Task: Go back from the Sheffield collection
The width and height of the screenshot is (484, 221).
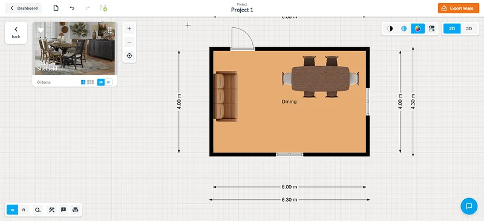Action: click(x=16, y=33)
